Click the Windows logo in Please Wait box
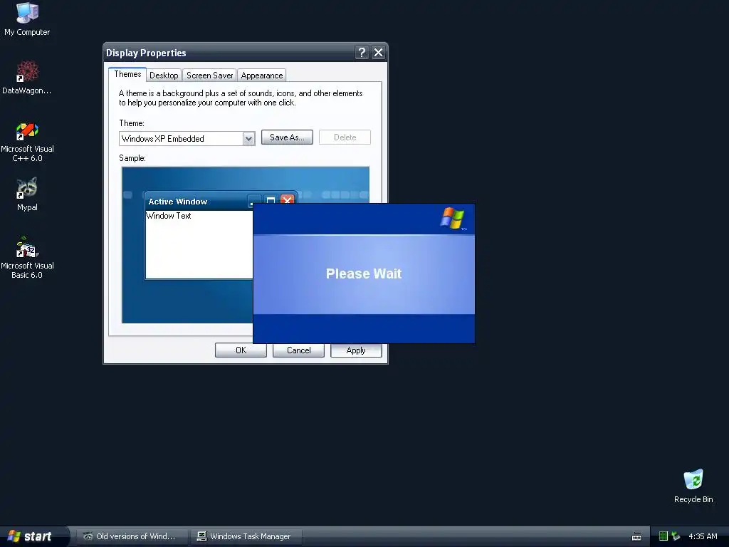This screenshot has width=729, height=547. (x=452, y=219)
